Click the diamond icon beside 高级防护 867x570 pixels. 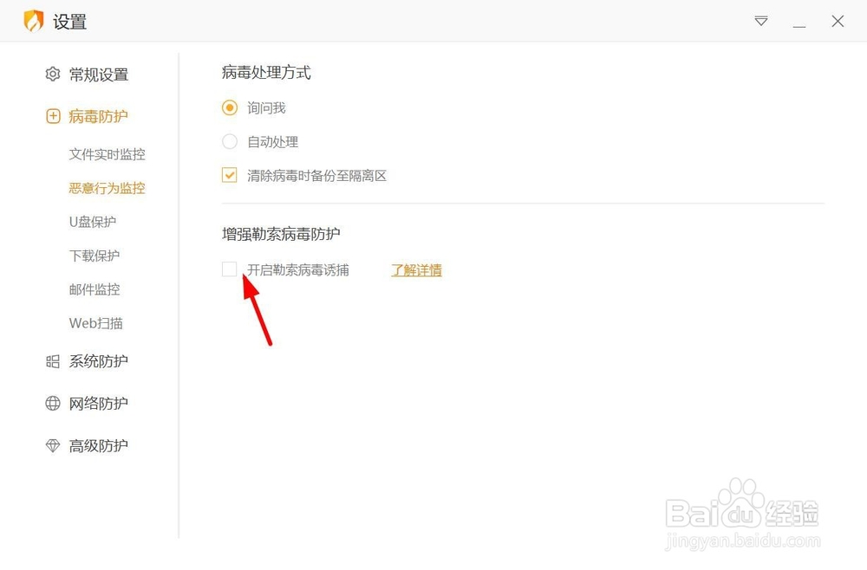pos(53,446)
